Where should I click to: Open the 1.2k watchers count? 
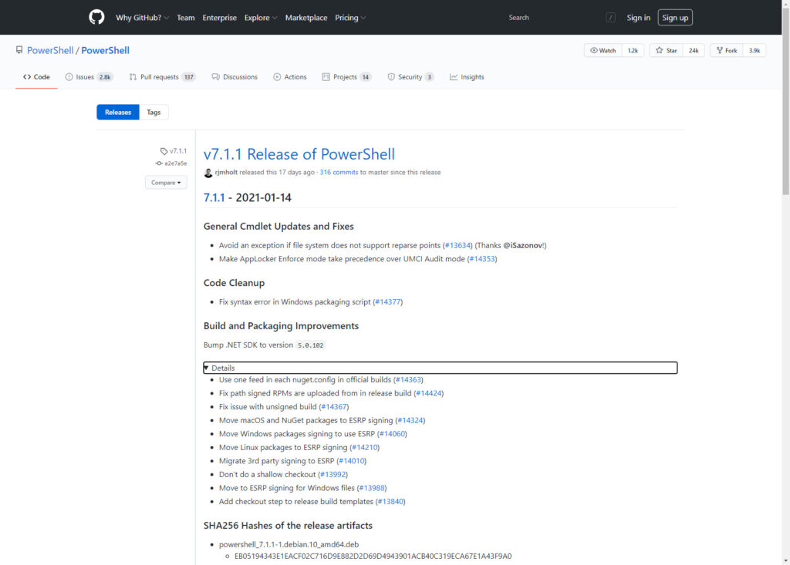633,50
